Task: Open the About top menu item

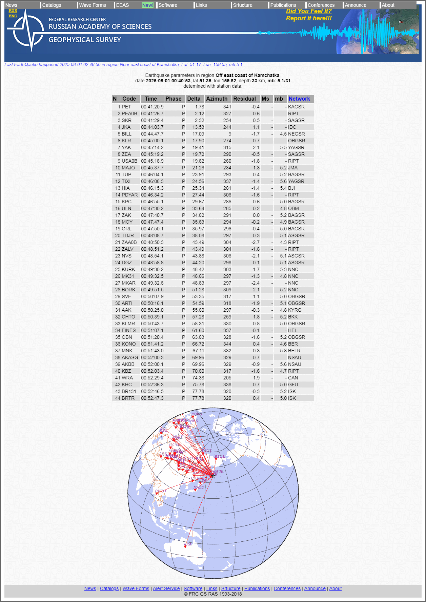Action: point(388,5)
